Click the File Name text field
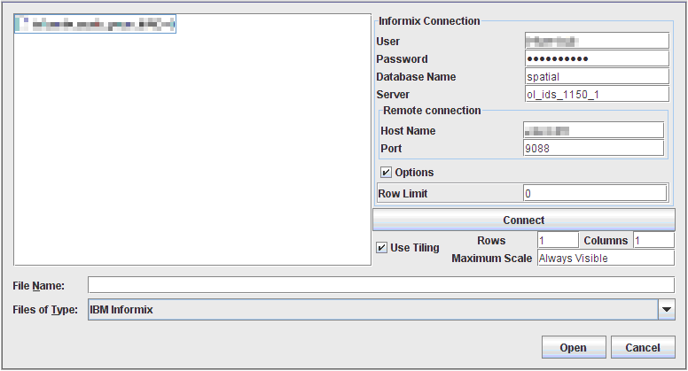This screenshot has width=688, height=371. click(x=381, y=285)
